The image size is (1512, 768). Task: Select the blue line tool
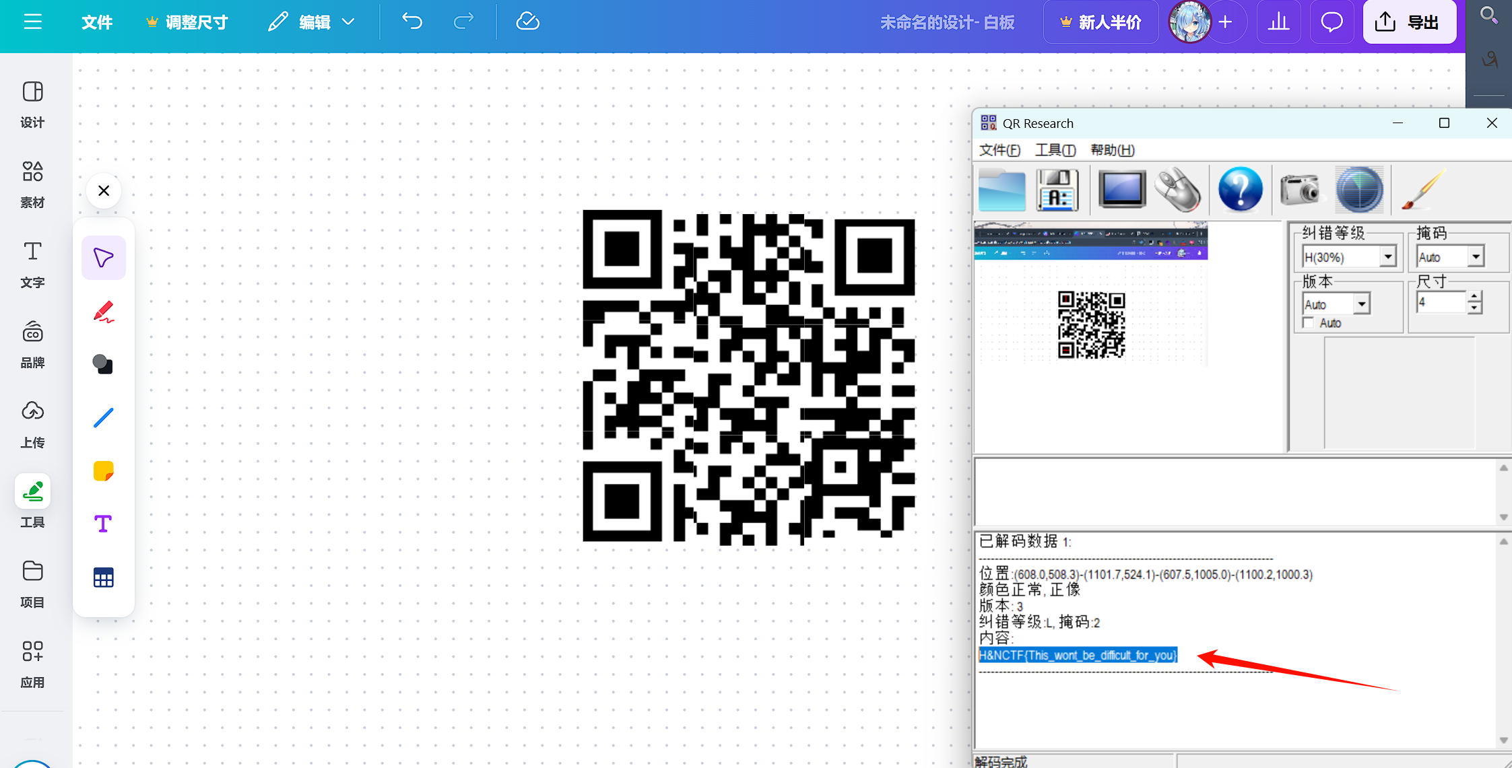[104, 417]
